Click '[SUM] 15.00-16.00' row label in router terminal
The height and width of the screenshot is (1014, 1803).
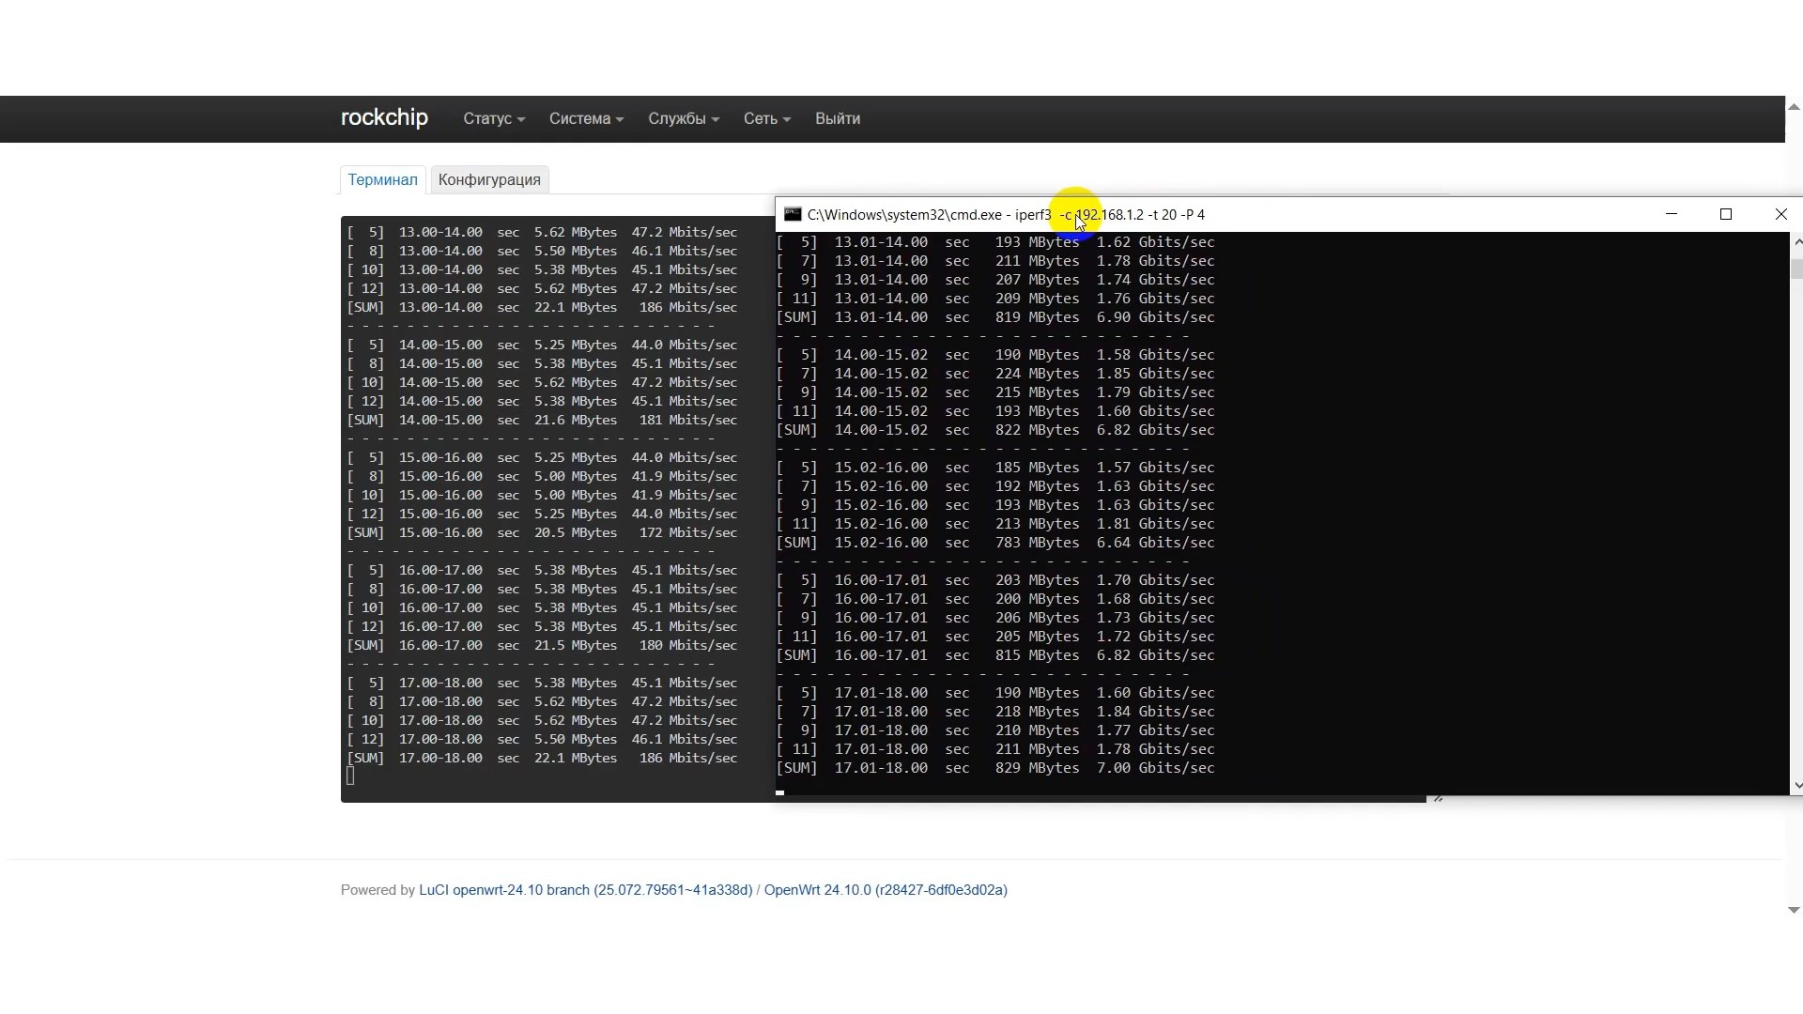[x=414, y=532]
